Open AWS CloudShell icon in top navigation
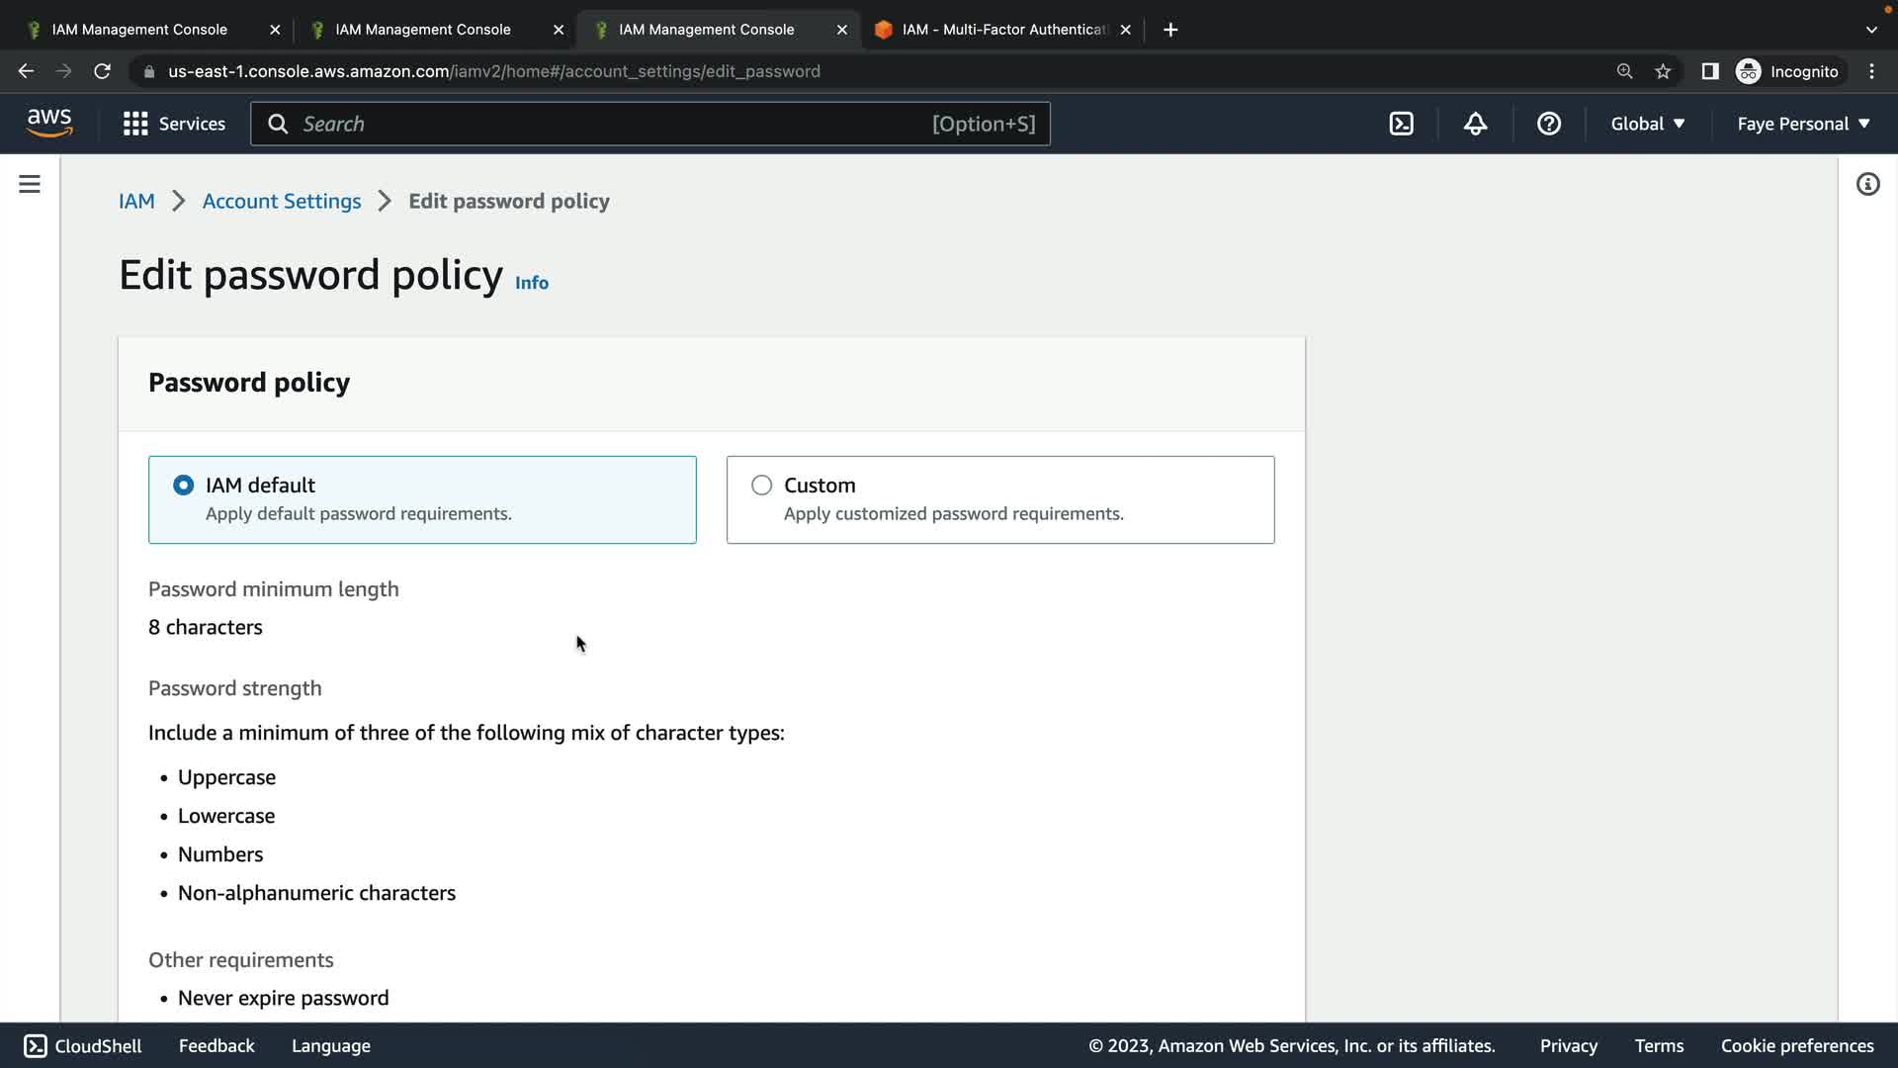 pos(1401,124)
